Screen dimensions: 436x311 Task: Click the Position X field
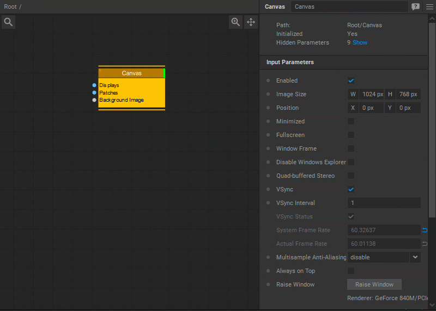click(372, 108)
